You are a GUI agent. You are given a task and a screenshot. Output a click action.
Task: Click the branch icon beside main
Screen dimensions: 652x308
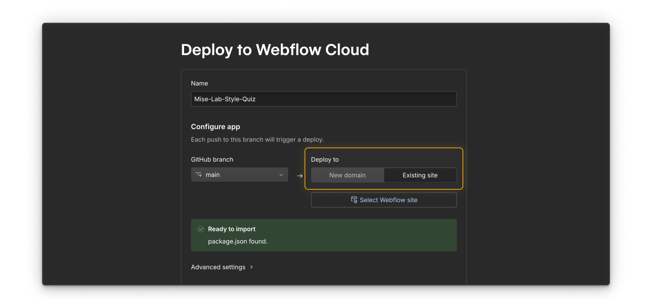[x=199, y=175]
